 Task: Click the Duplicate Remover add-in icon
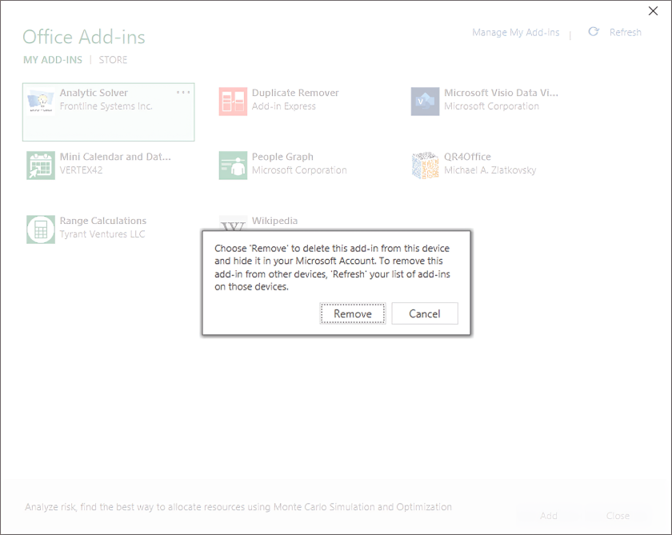[233, 102]
